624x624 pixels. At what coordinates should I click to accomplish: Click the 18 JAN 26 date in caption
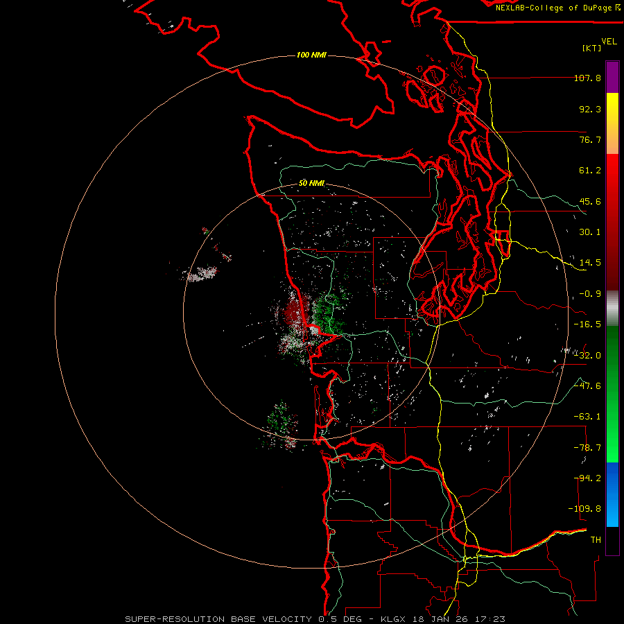click(x=442, y=619)
